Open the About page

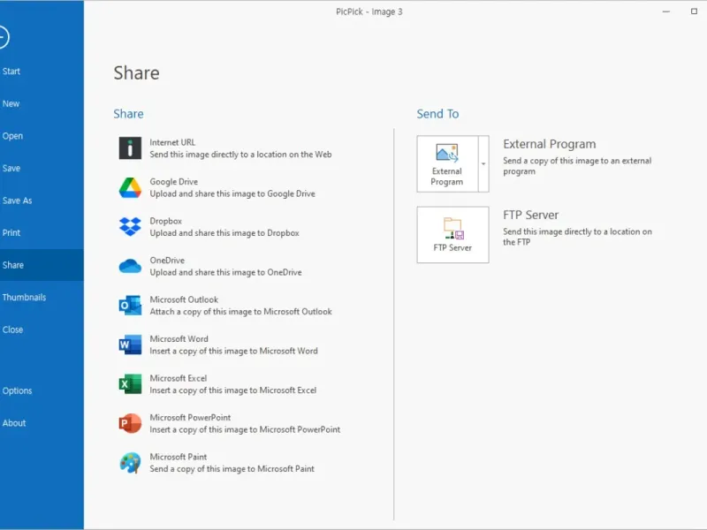[x=14, y=423]
